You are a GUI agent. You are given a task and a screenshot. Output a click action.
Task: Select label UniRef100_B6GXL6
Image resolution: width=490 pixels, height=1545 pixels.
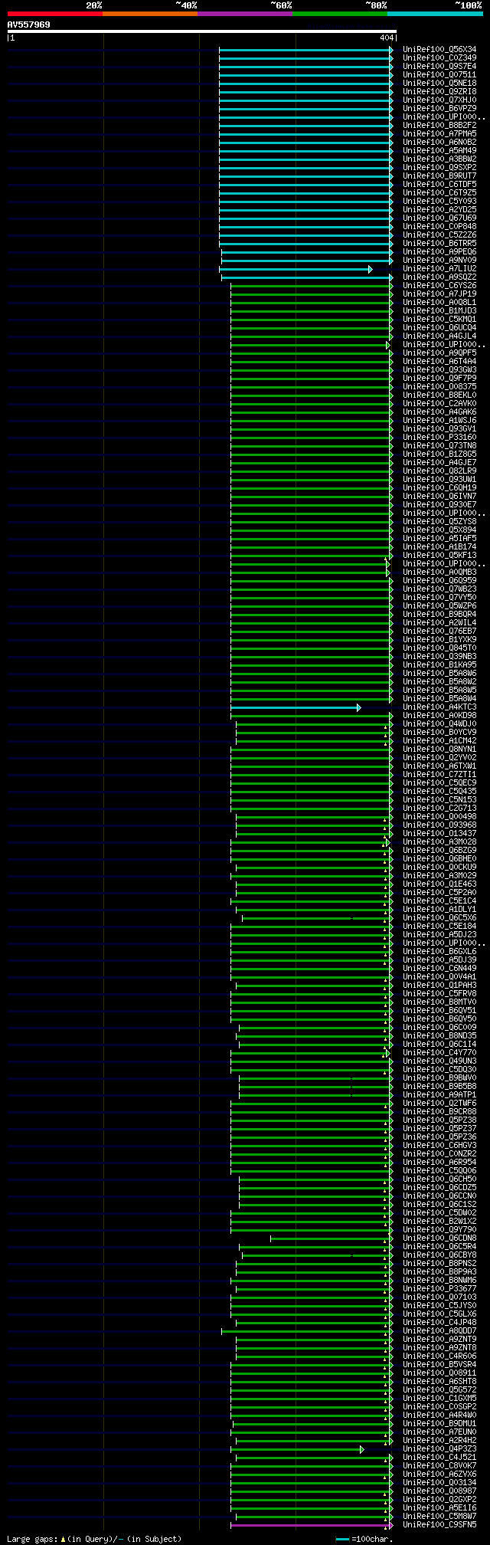pos(439,952)
